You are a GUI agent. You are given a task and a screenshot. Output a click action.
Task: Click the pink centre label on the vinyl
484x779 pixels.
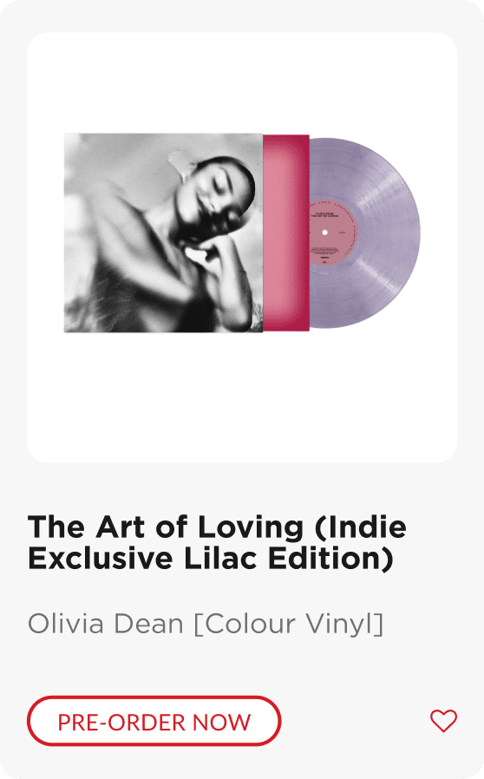click(x=332, y=232)
